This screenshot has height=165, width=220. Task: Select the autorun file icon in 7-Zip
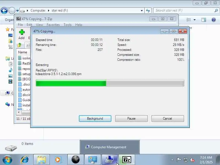(x=20, y=90)
